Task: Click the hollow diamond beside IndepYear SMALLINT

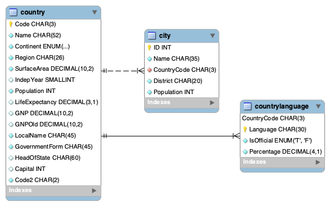Action: [x=11, y=80]
